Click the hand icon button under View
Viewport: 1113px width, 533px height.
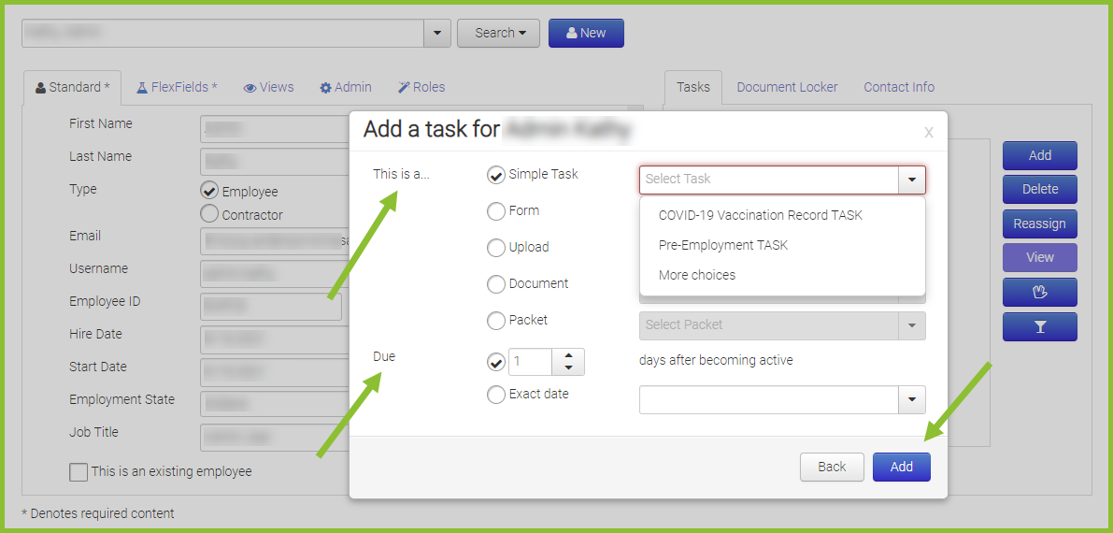point(1040,292)
